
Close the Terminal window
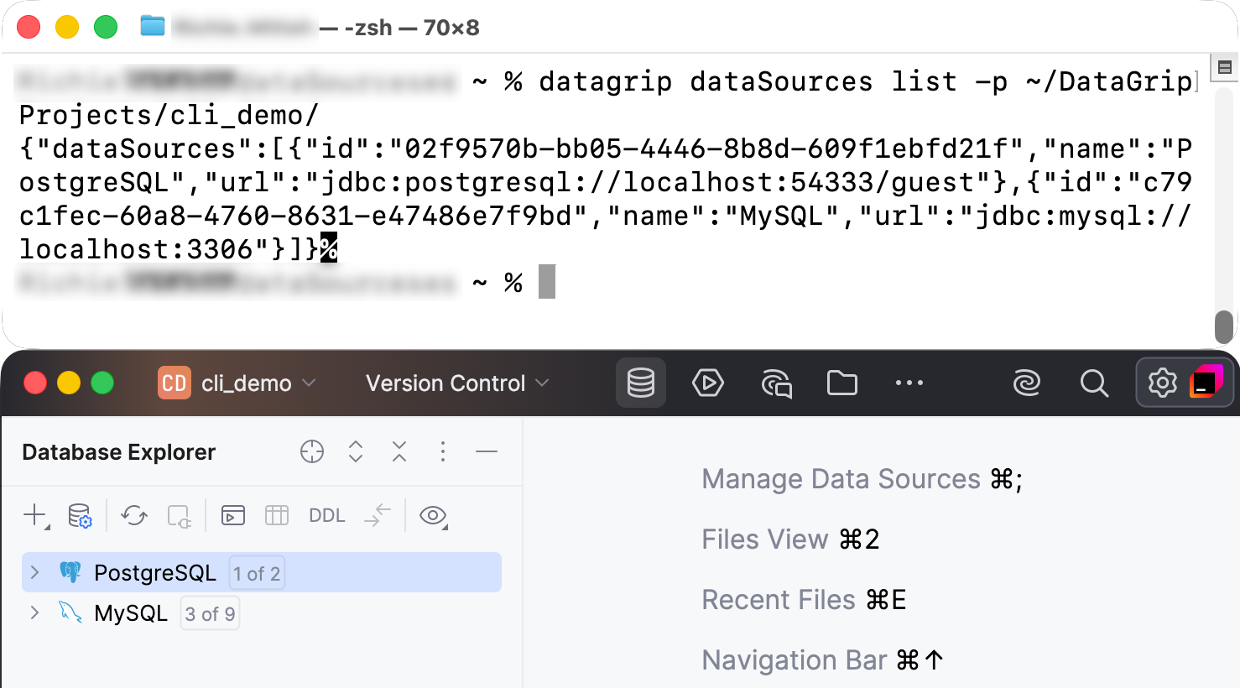point(29,27)
